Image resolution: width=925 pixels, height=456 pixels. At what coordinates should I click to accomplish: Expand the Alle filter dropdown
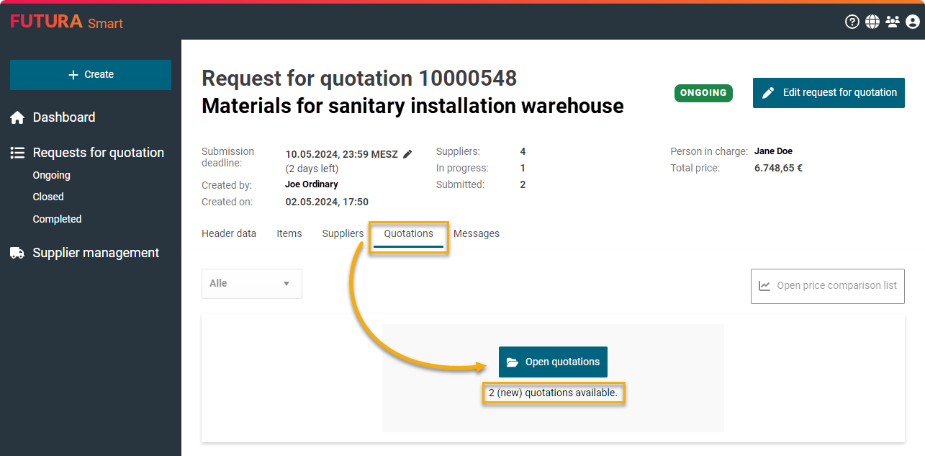(x=251, y=284)
